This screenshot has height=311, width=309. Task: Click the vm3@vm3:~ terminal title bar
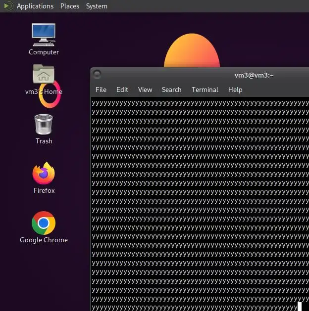254,76
